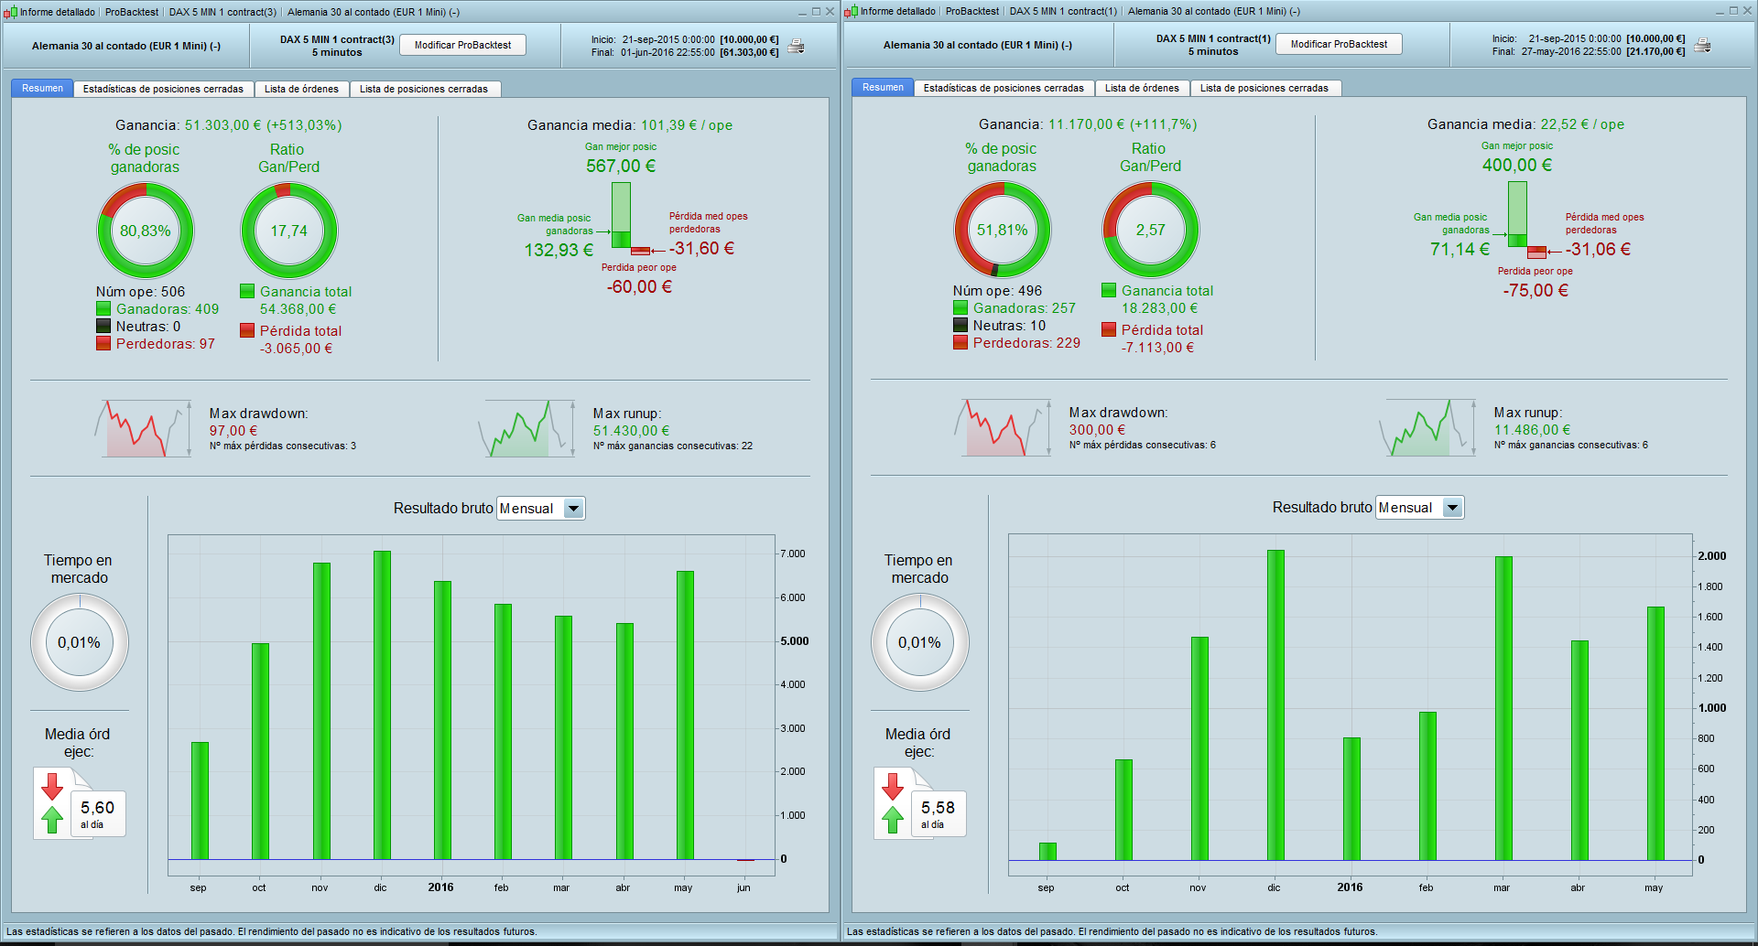Click left Modificar ProBacktest button
Viewport: 1758px width, 946px height.
point(462,45)
